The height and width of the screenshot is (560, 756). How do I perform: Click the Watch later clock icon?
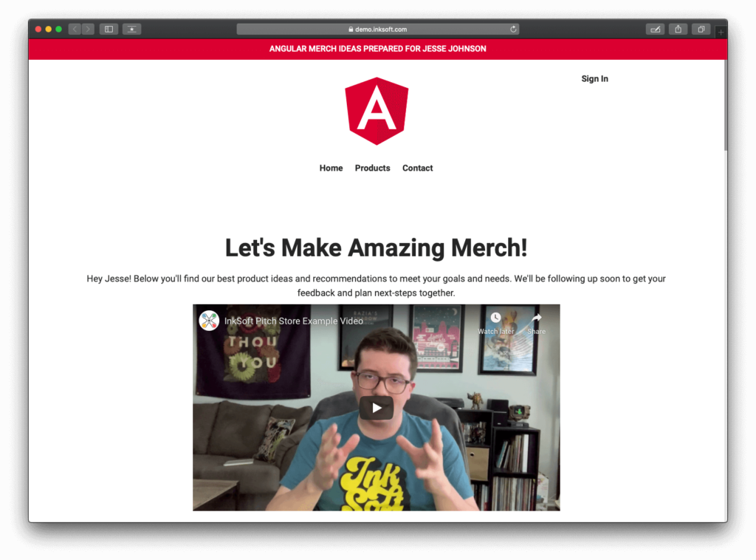pyautogui.click(x=495, y=318)
